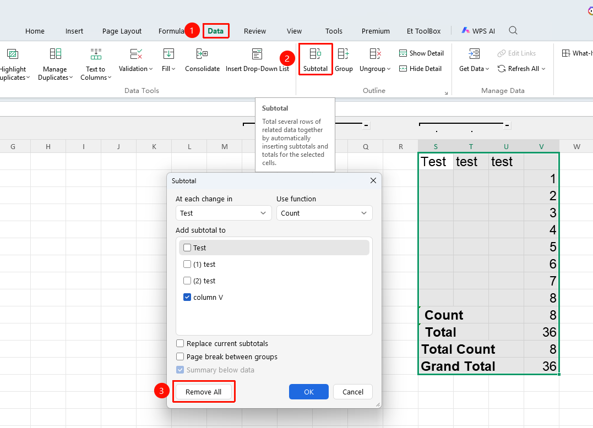Uncheck the column V checkbox
Screen dimensions: 593x428
click(x=187, y=297)
